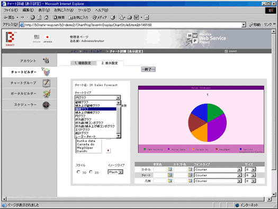The width and height of the screenshot is (278, 209).
Task: Click the down arrow of chart type list scrollbar
Action: pyautogui.click(x=119, y=135)
